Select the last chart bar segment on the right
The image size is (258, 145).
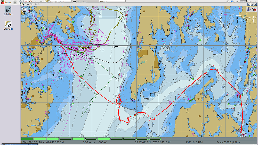[155, 139]
